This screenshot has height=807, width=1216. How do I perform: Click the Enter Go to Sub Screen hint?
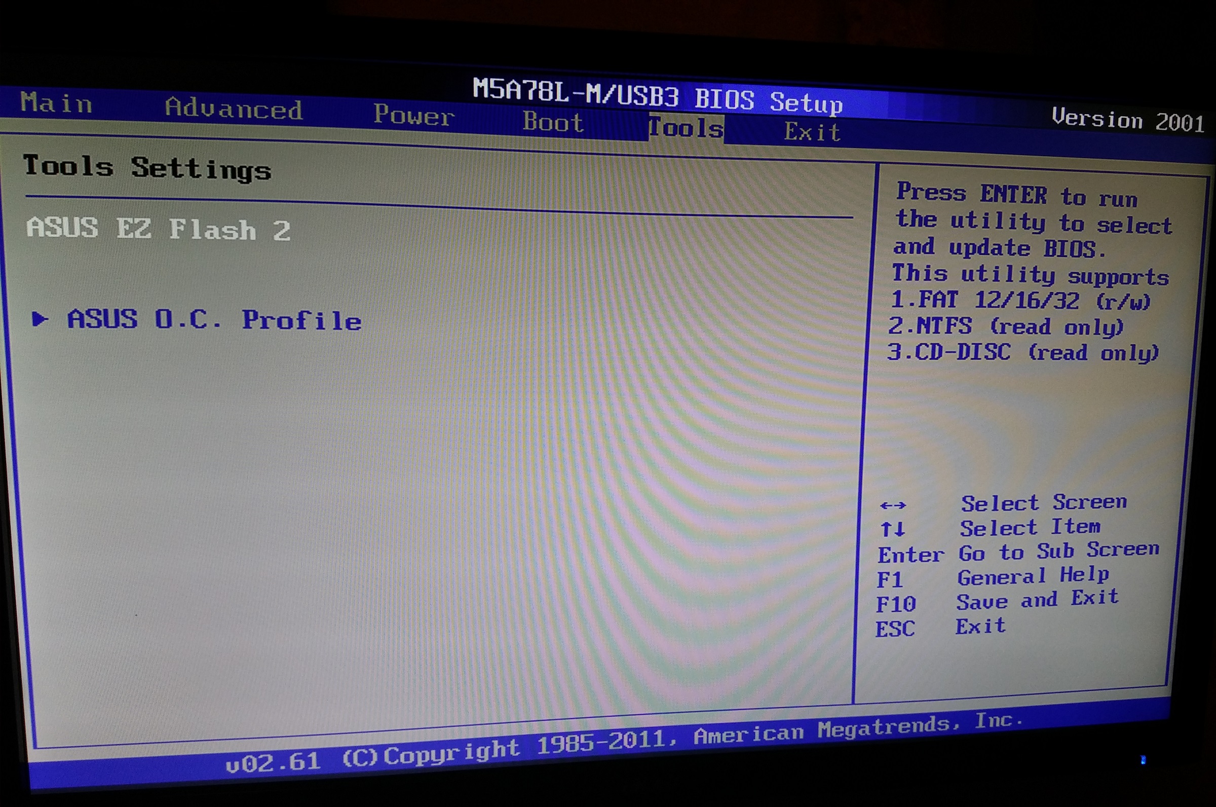click(1018, 553)
